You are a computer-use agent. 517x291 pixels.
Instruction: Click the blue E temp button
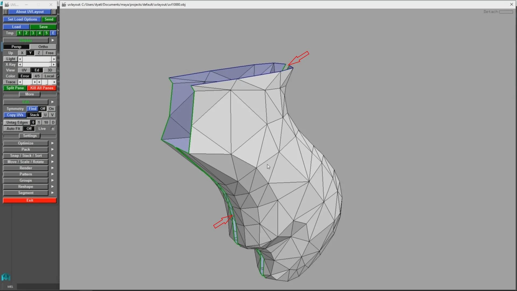pyautogui.click(x=53, y=33)
